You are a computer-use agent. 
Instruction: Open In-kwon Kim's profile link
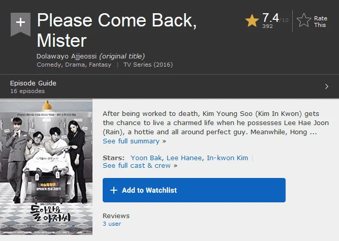point(228,158)
